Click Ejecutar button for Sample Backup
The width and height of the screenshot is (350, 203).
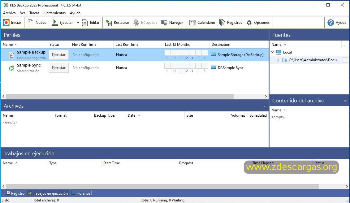[59, 55]
